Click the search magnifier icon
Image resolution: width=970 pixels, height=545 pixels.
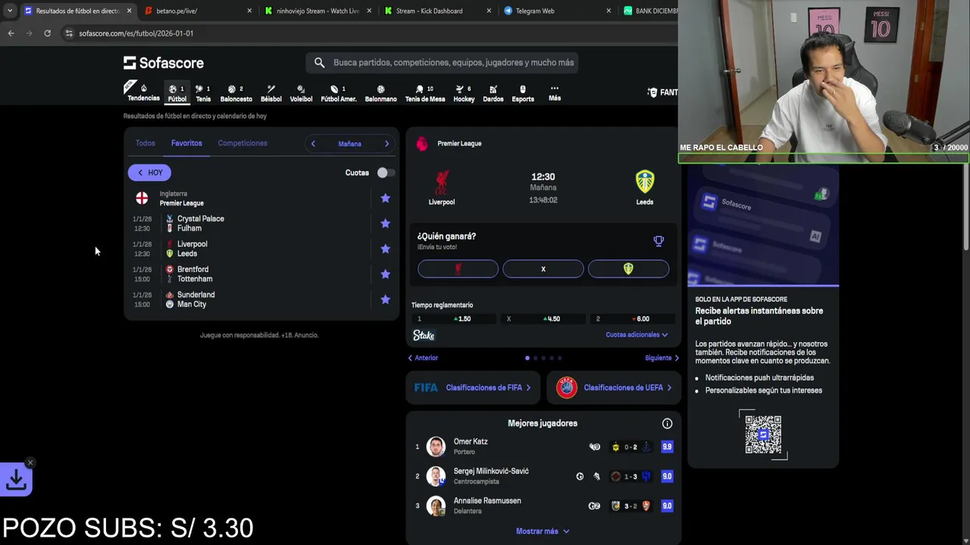[x=319, y=63]
